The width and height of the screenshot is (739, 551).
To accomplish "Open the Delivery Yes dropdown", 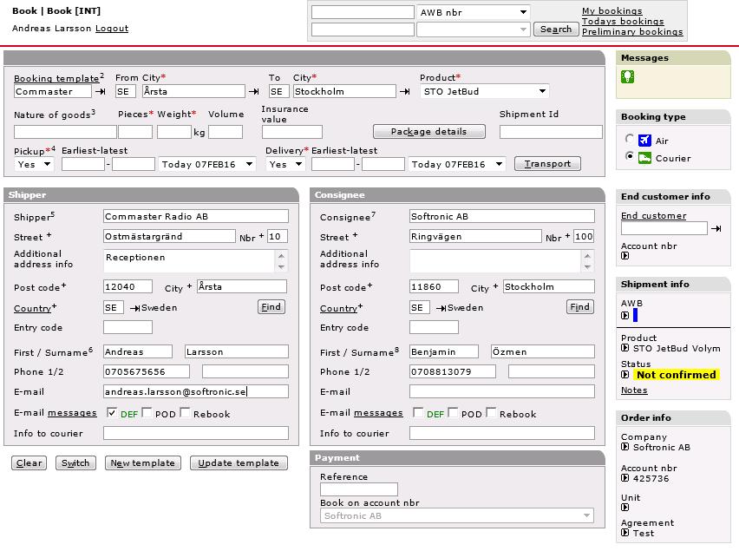I will (x=285, y=164).
